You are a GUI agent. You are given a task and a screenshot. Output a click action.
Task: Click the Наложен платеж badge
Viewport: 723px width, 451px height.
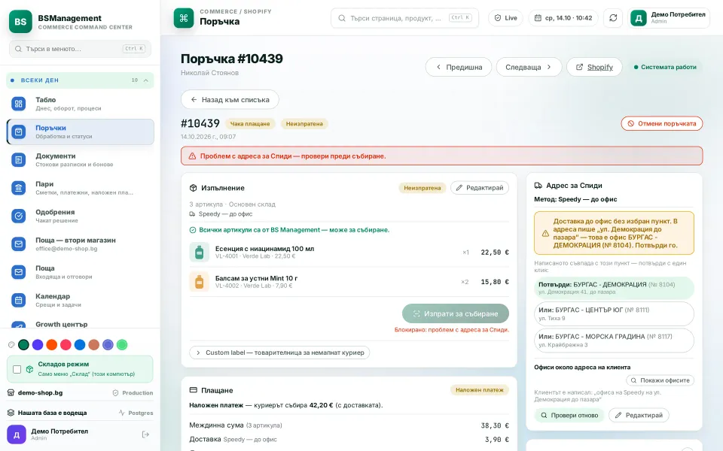(x=480, y=390)
